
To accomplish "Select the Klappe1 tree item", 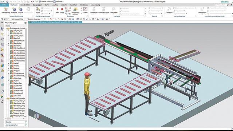I will [17, 68].
